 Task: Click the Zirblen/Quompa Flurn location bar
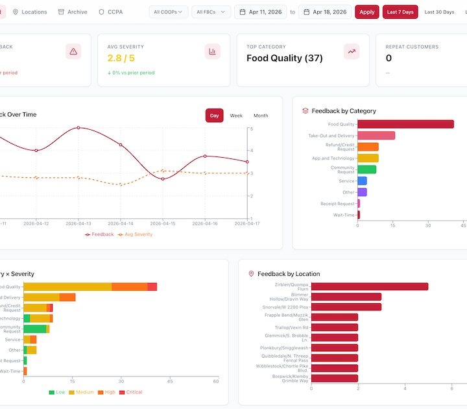[370, 286]
